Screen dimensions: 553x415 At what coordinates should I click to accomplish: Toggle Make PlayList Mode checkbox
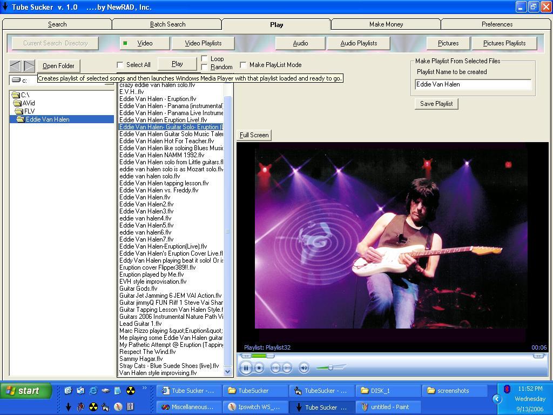tap(243, 65)
